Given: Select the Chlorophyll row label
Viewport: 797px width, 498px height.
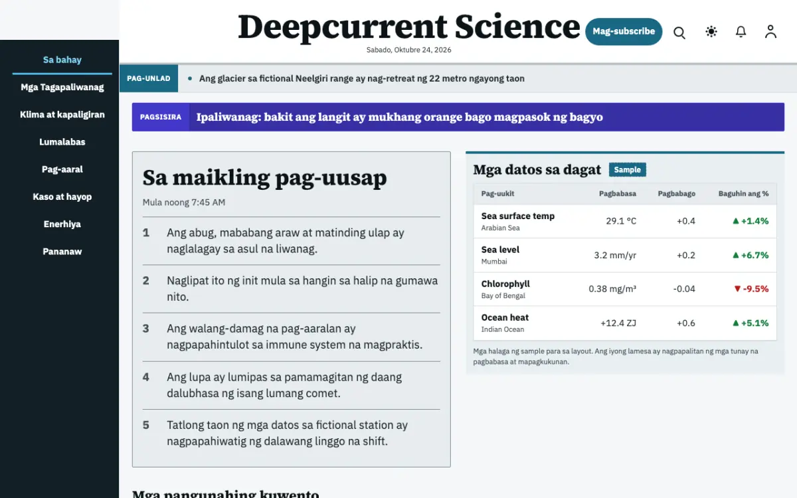Looking at the screenshot, I should [505, 284].
